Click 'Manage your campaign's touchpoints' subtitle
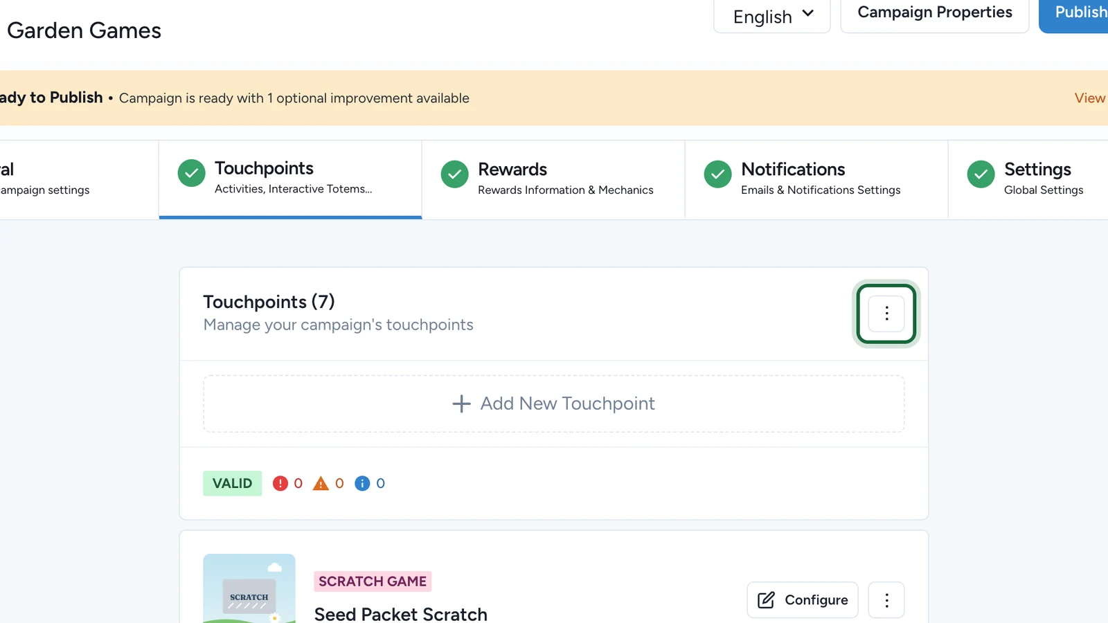1108x623 pixels. pyautogui.click(x=339, y=325)
